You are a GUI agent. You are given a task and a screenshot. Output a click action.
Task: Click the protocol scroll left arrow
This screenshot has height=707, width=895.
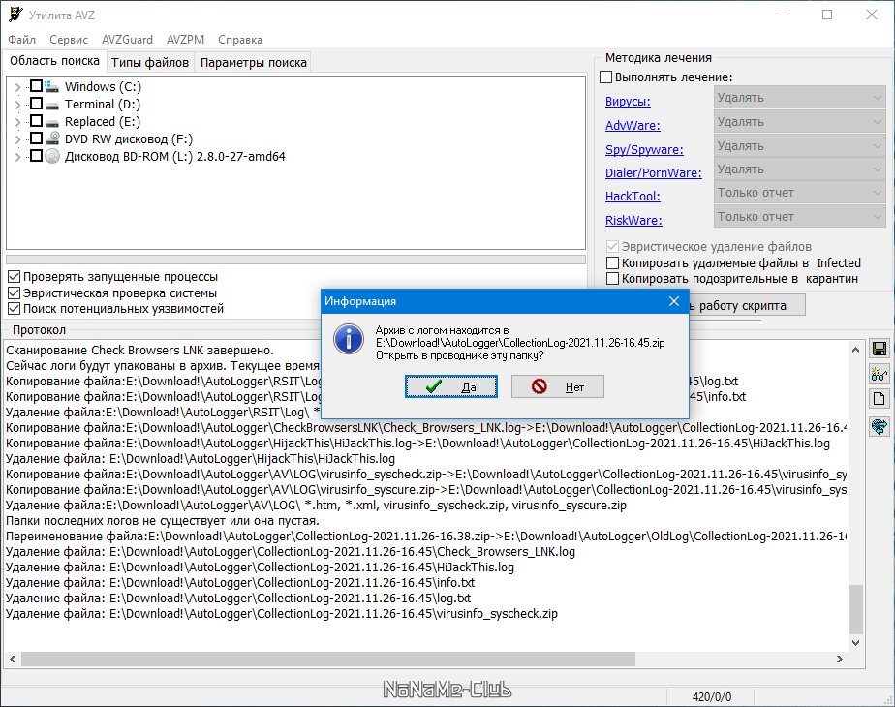[x=13, y=660]
